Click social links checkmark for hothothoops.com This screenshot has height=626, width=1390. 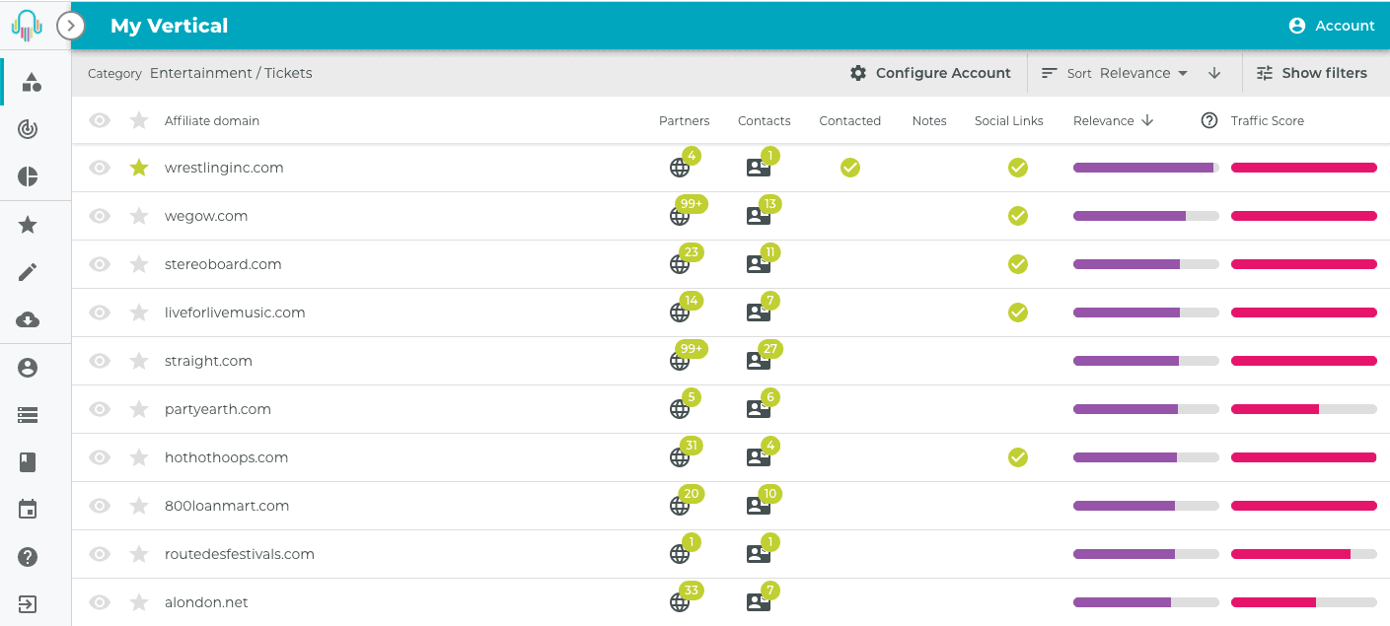(x=1018, y=457)
